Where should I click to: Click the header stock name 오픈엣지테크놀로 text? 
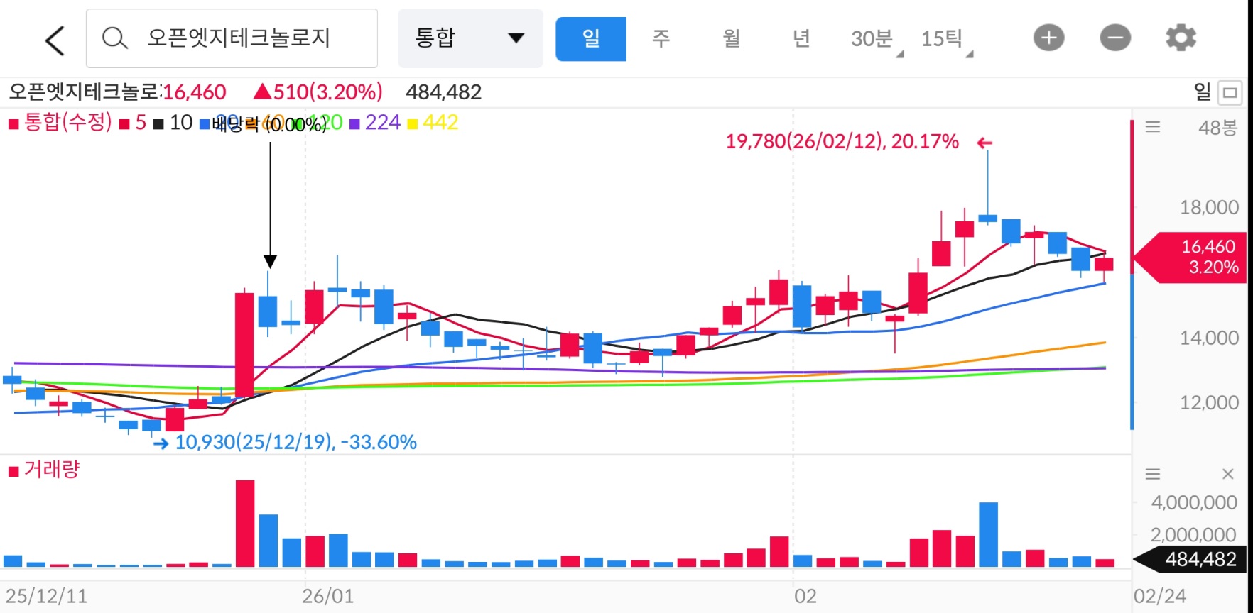pyautogui.click(x=84, y=92)
